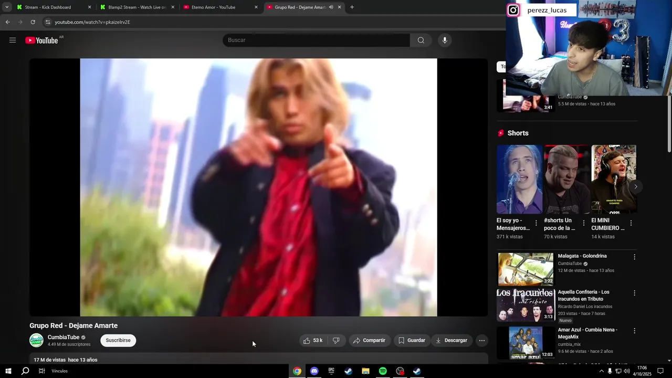Open taskbar clock showing 17:06
672x378 pixels.
click(x=642, y=371)
